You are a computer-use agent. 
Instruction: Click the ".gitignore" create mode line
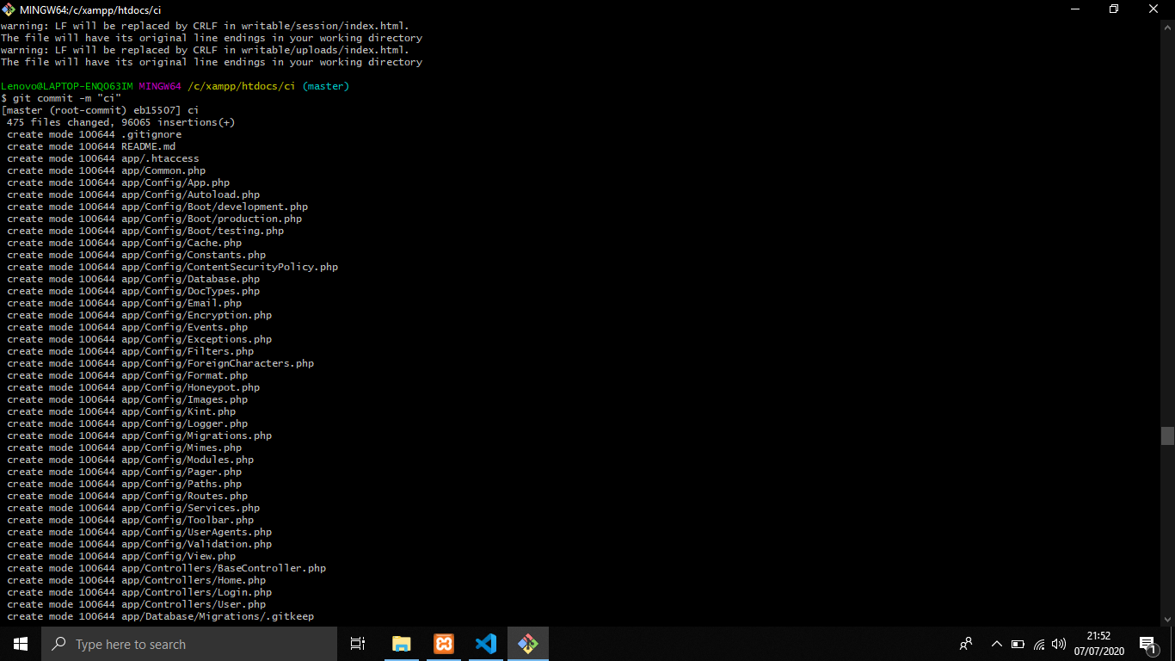[x=94, y=134]
